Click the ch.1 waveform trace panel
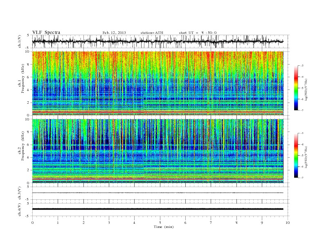The height and width of the screenshot is (250, 324). pyautogui.click(x=161, y=41)
